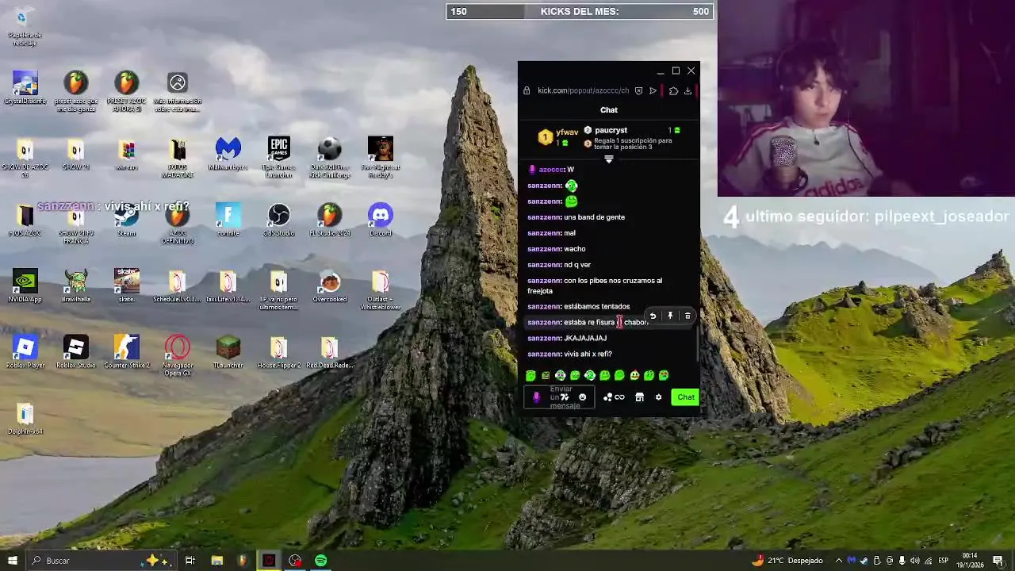Launch Malwarebytes from the desktop

[x=228, y=154]
